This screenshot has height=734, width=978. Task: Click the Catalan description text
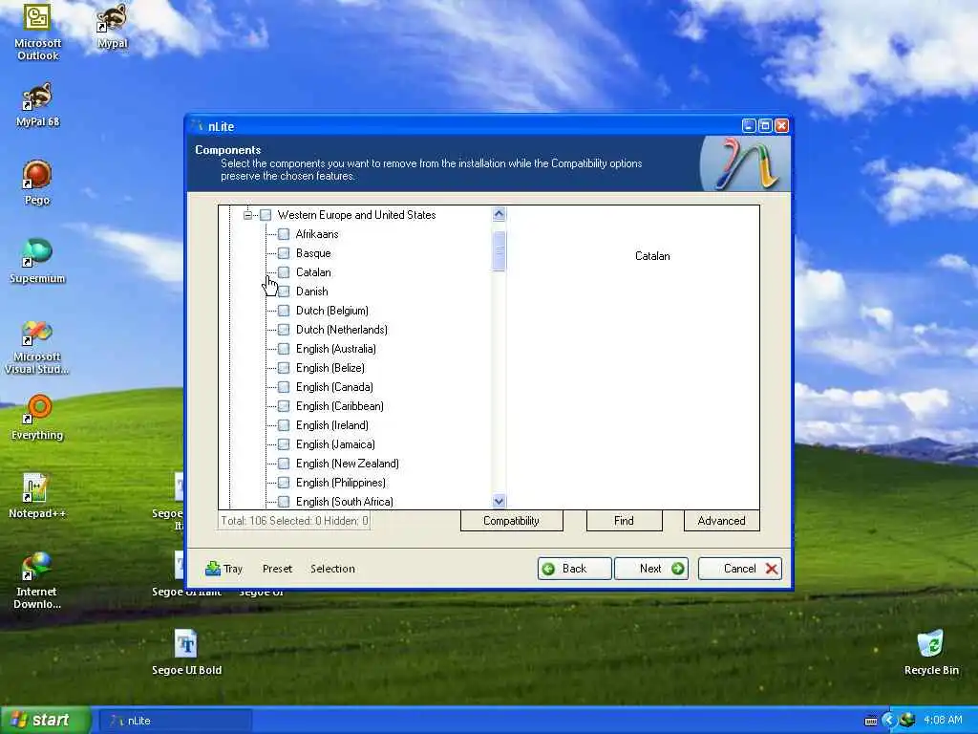coord(652,256)
